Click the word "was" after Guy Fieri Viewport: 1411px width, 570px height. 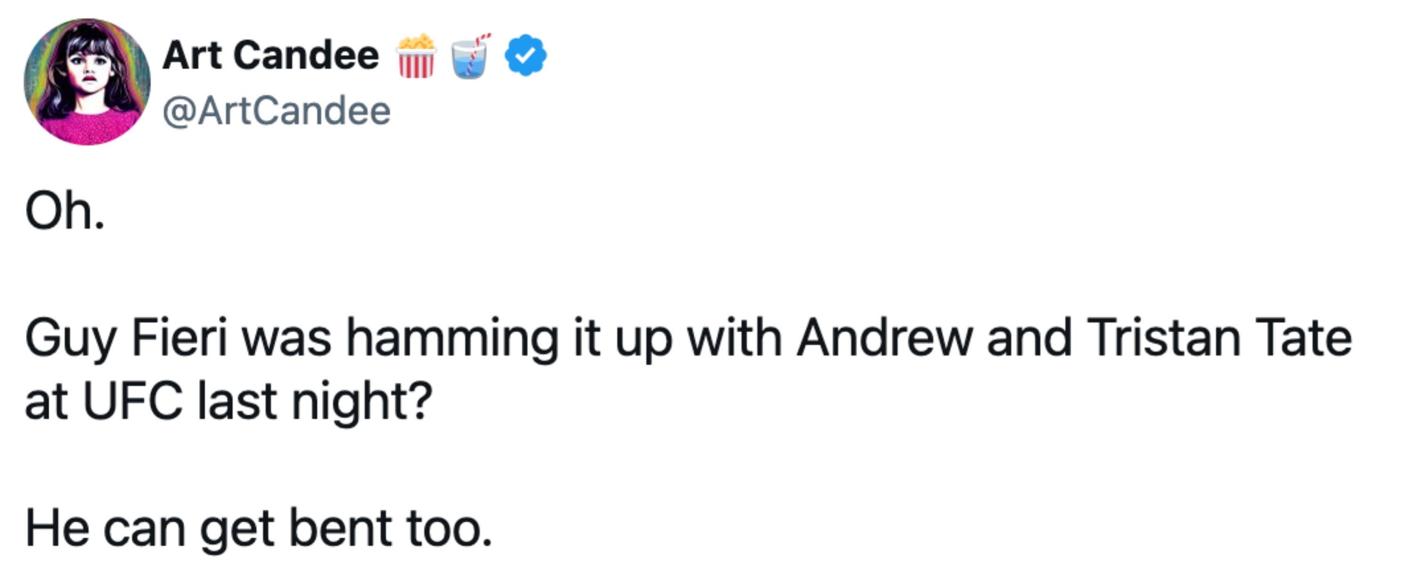point(287,339)
